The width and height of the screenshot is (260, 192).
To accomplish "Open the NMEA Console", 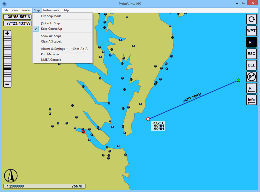I will coord(62,60).
